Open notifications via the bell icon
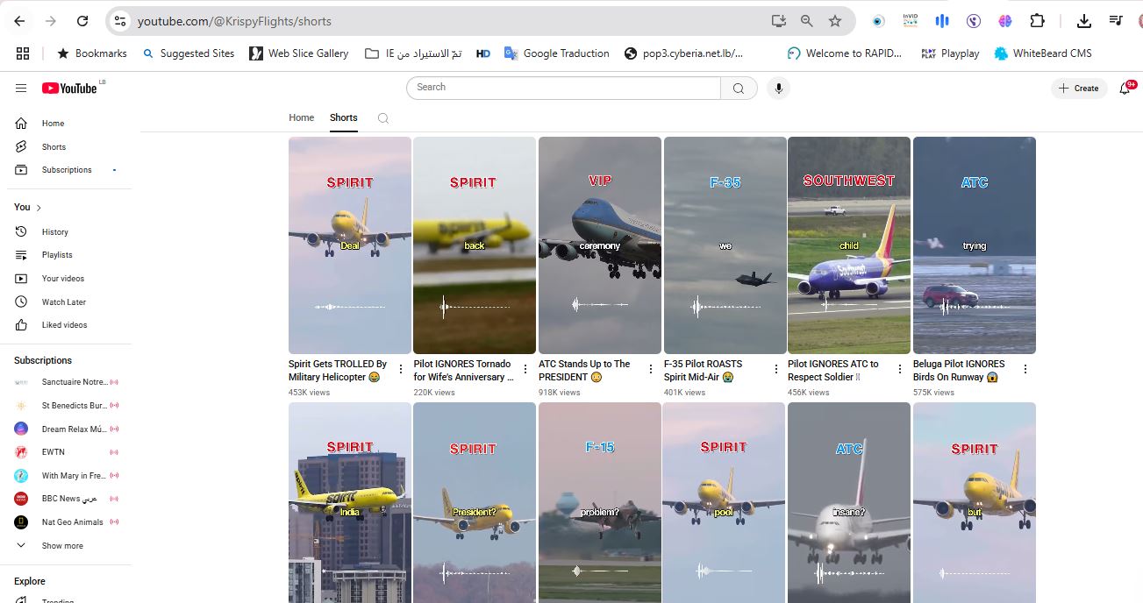Image resolution: width=1143 pixels, height=603 pixels. pyautogui.click(x=1125, y=88)
